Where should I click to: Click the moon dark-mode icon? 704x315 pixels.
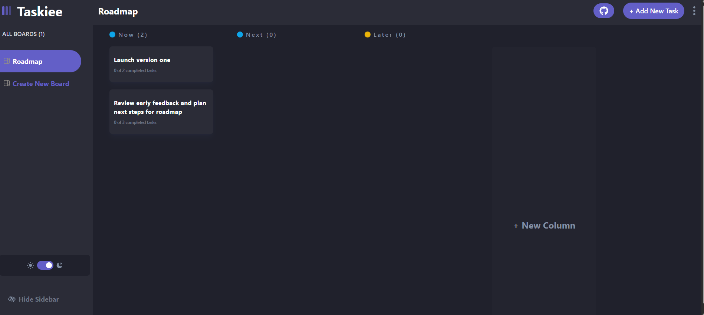point(60,265)
